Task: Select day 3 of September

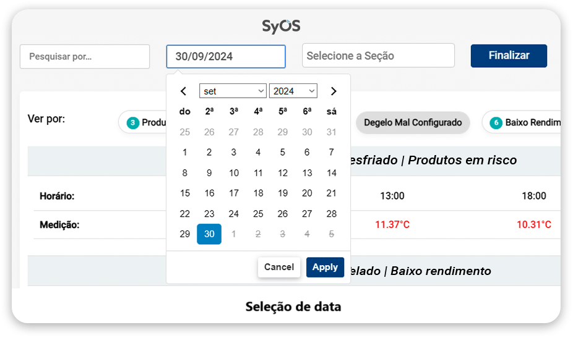Action: (x=233, y=152)
